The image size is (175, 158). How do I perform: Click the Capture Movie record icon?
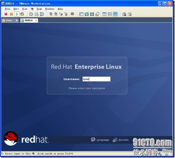[124, 14]
